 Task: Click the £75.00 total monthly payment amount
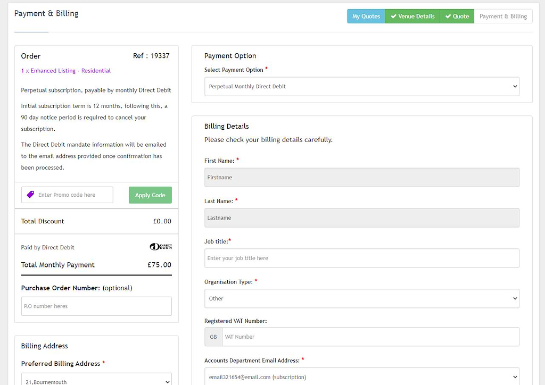click(159, 264)
